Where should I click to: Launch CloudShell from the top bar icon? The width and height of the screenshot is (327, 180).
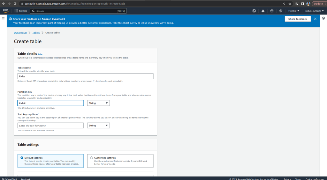254,11
